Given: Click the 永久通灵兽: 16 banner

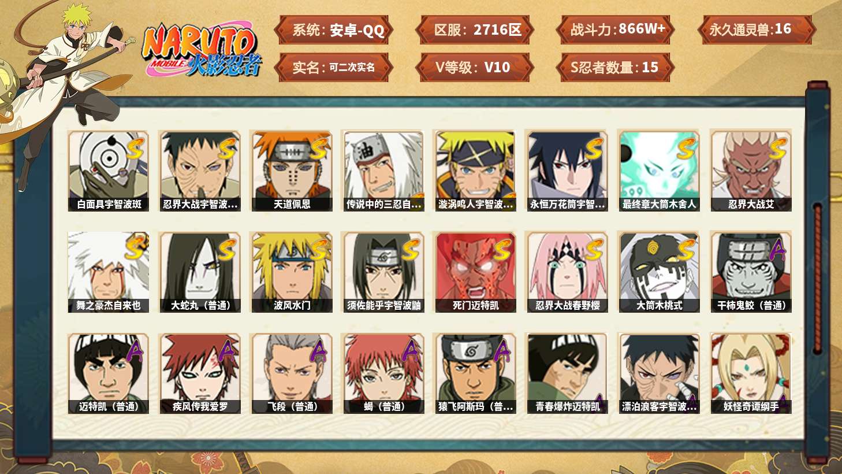Looking at the screenshot, I should pos(755,30).
